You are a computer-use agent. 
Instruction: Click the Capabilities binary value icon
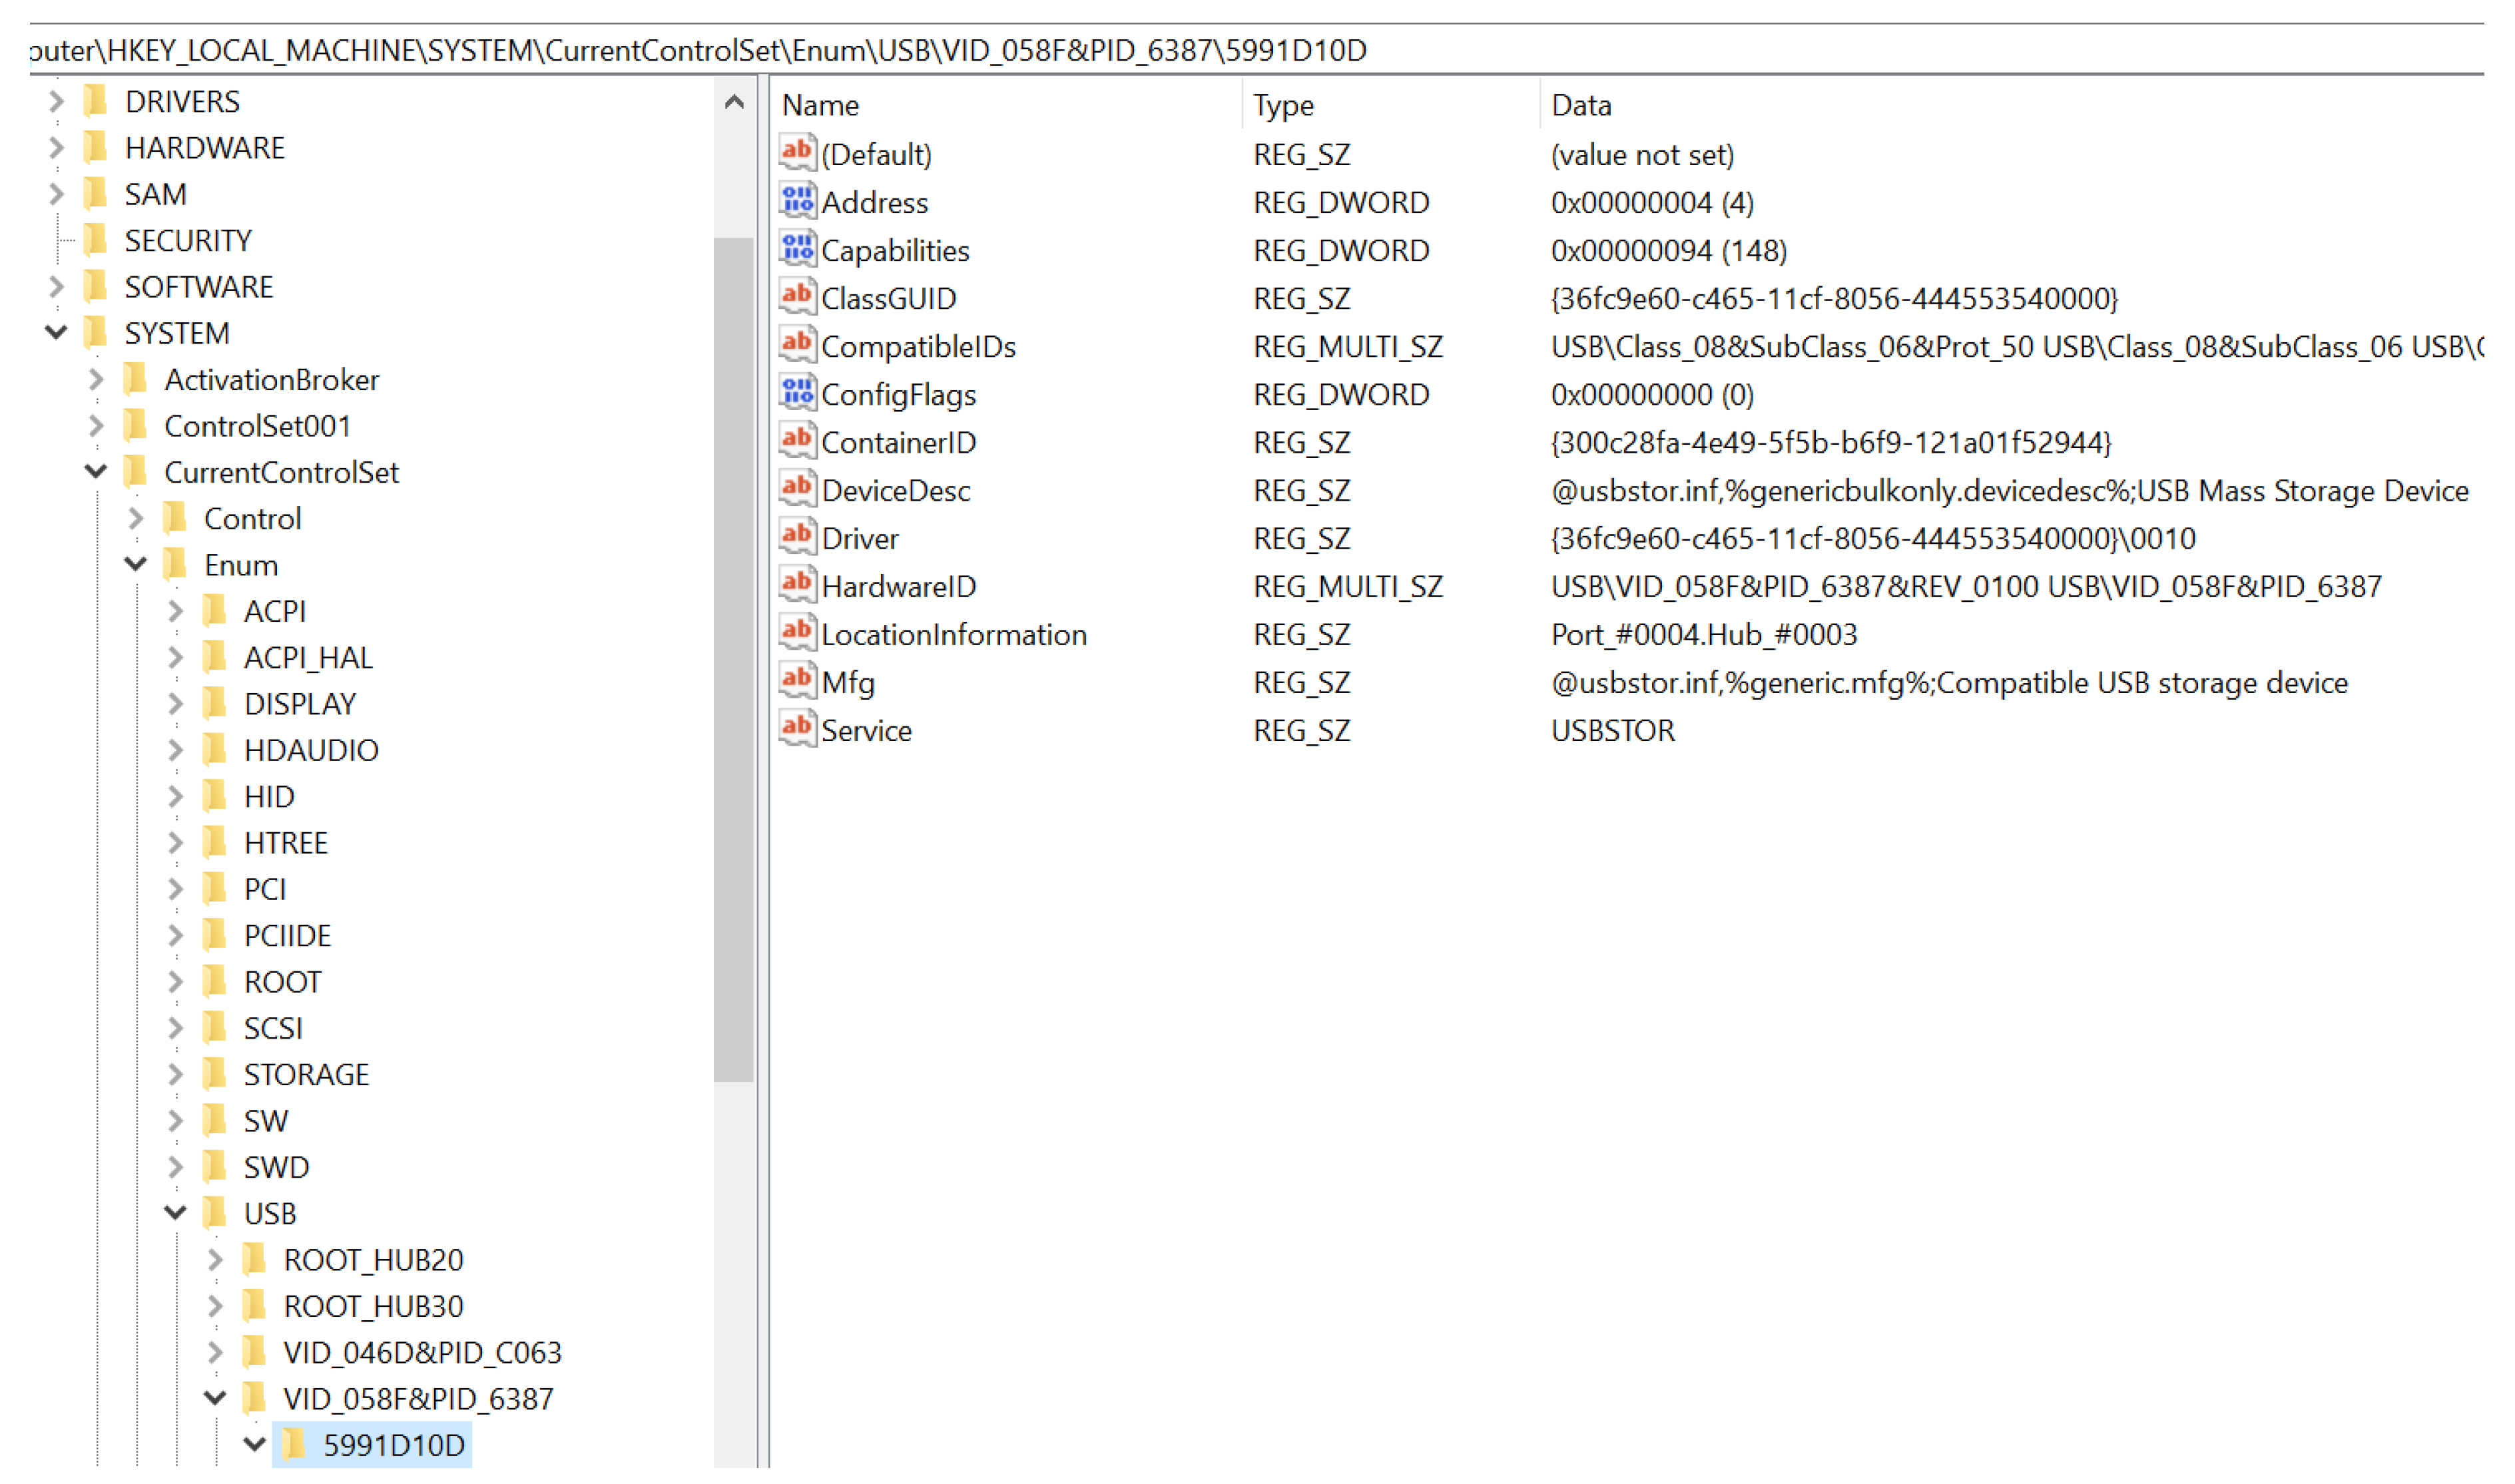tap(797, 249)
